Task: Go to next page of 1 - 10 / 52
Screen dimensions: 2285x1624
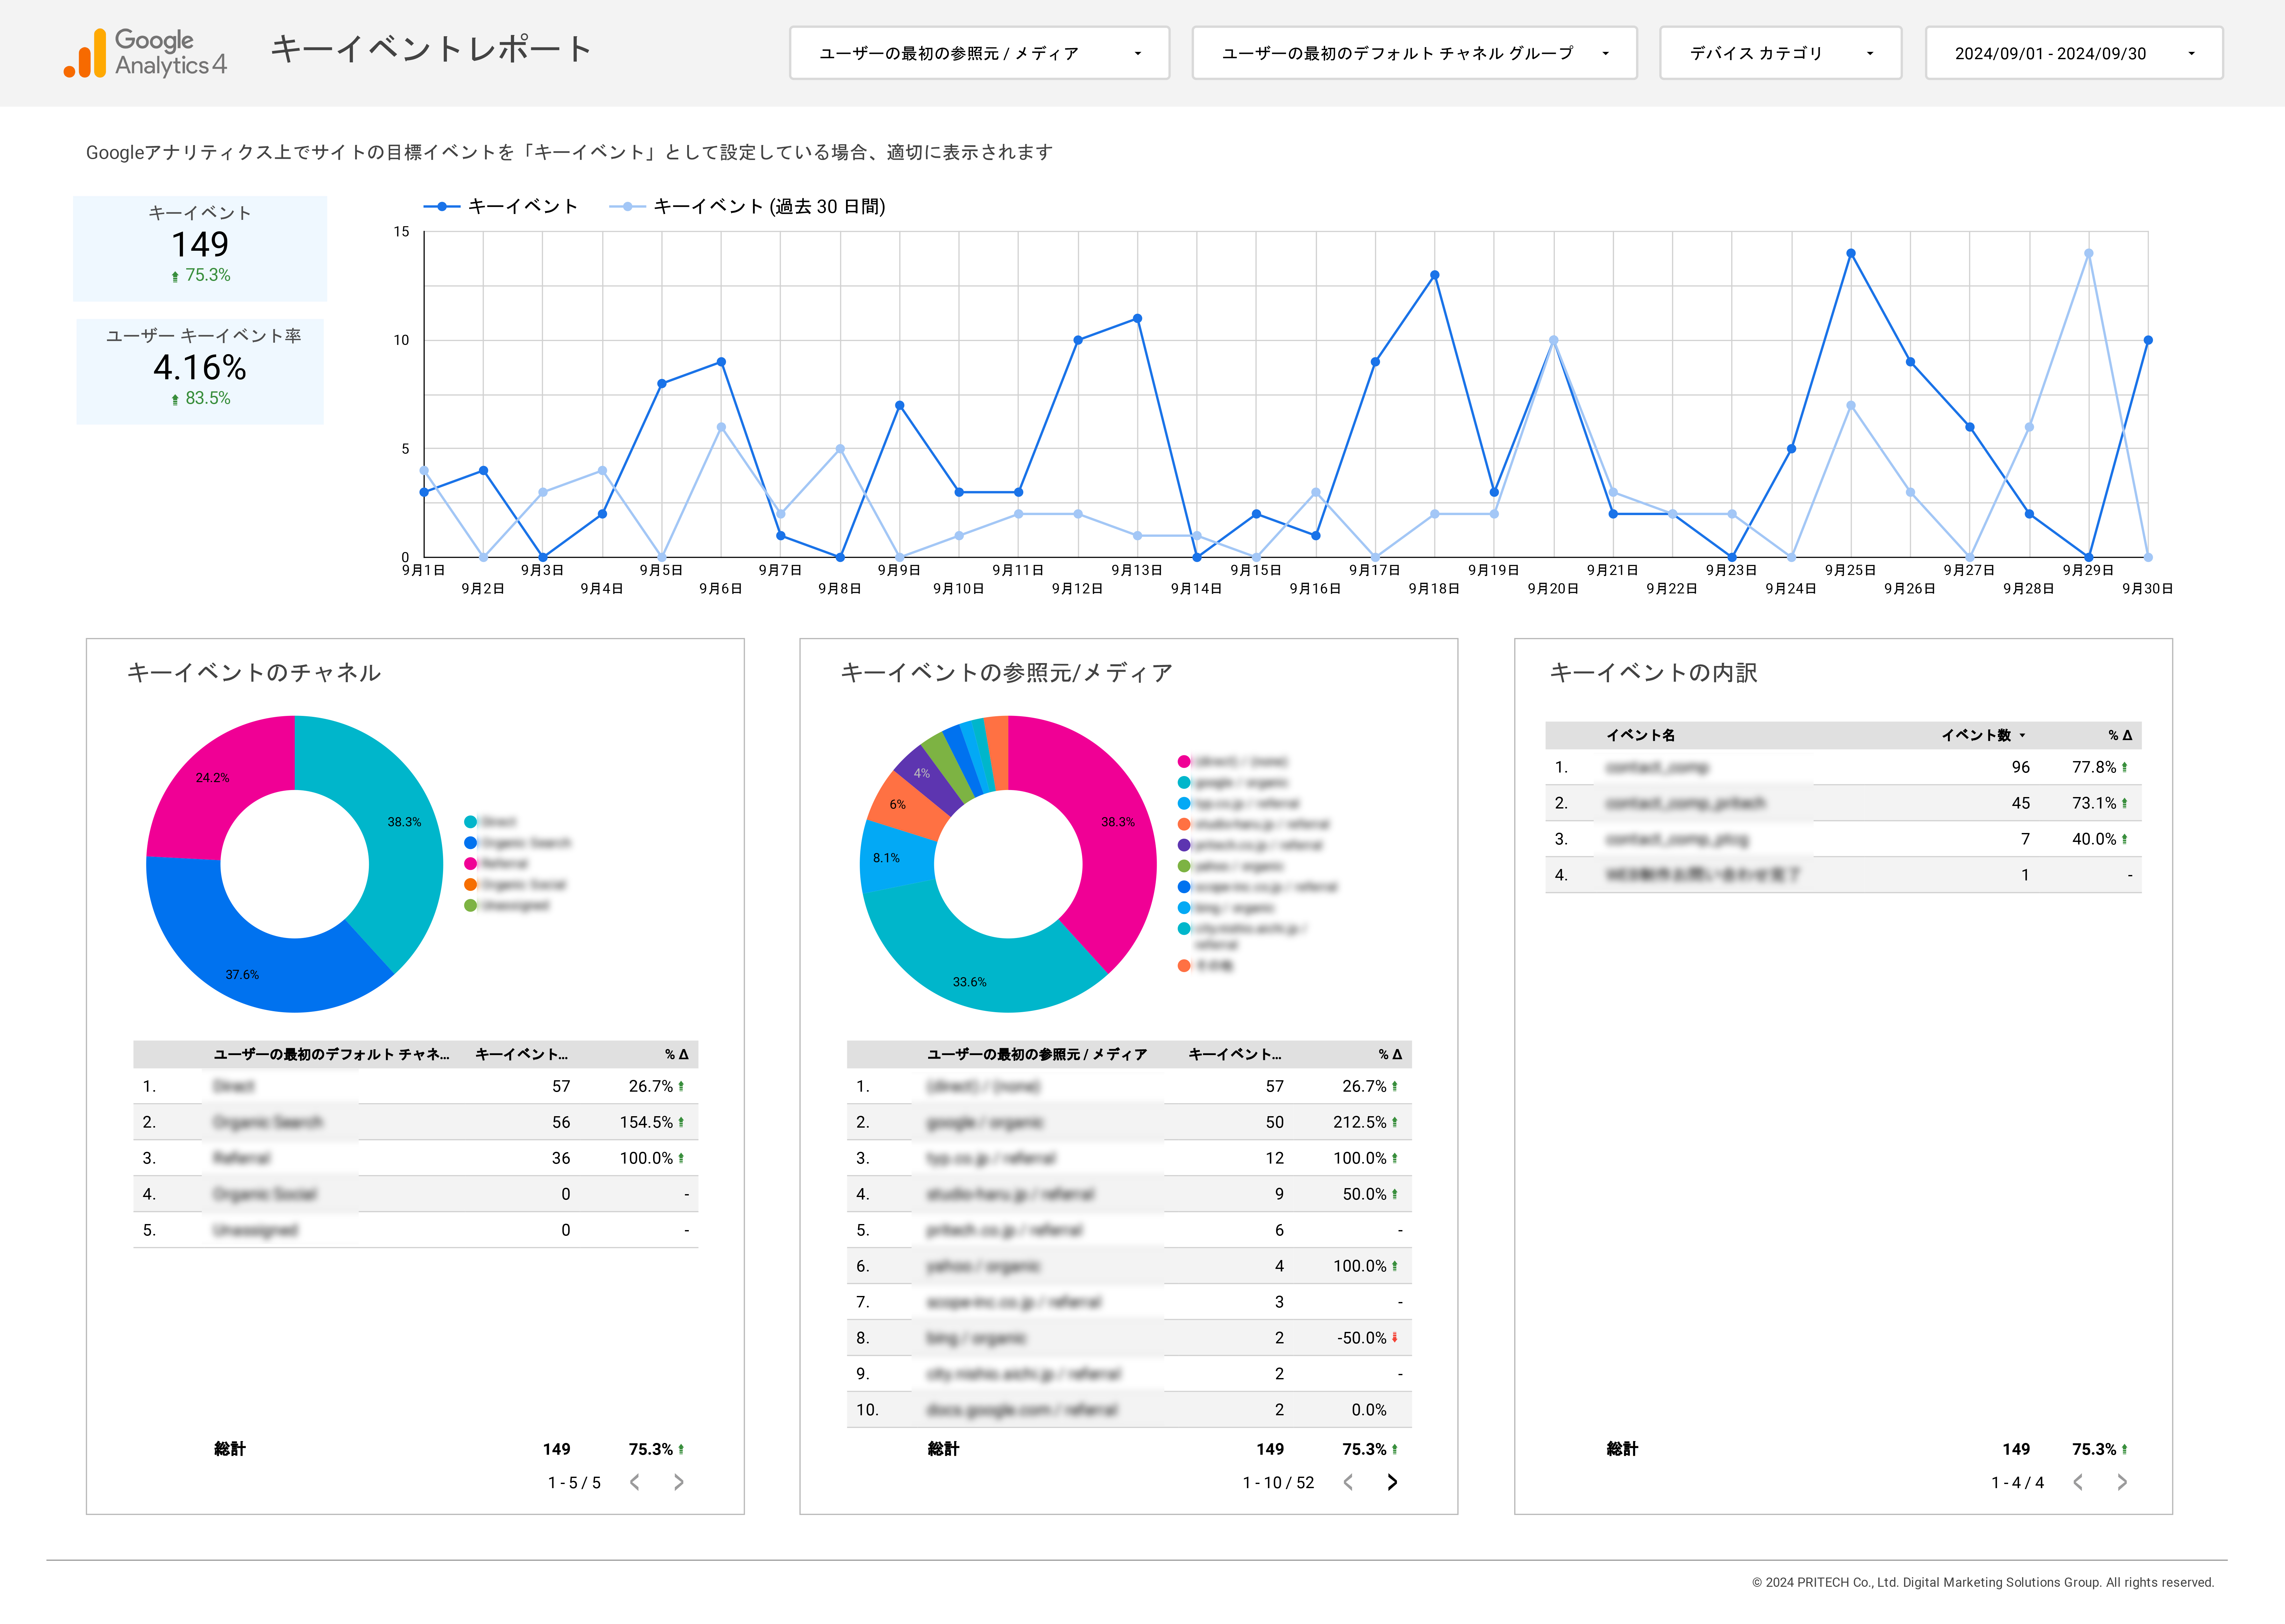Action: pyautogui.click(x=1392, y=1482)
